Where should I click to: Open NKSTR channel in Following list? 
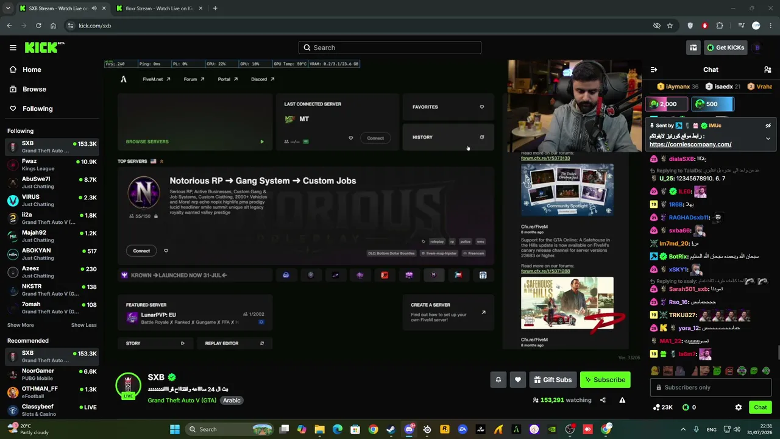[x=52, y=290]
